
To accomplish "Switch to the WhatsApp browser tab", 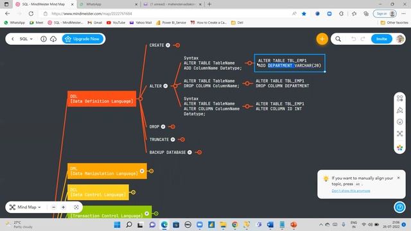I will click(x=109, y=4).
